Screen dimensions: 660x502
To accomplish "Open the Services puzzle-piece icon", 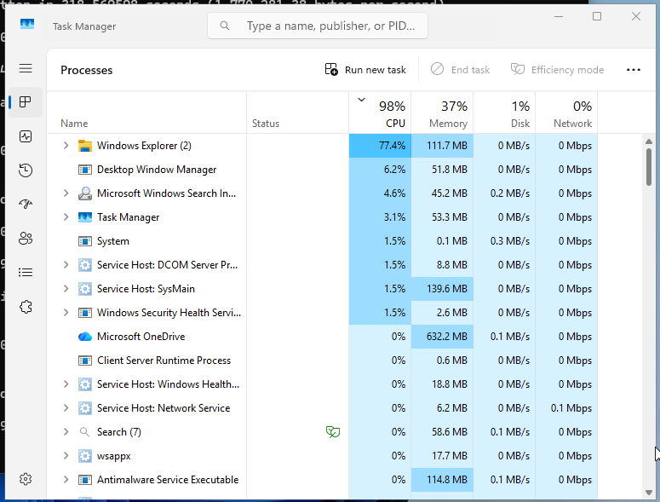I will [x=26, y=307].
